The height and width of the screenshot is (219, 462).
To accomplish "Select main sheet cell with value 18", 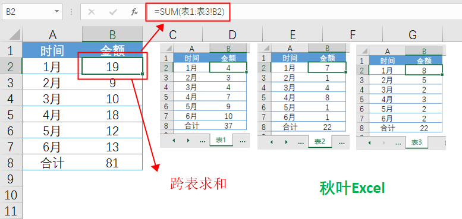I will (112, 115).
